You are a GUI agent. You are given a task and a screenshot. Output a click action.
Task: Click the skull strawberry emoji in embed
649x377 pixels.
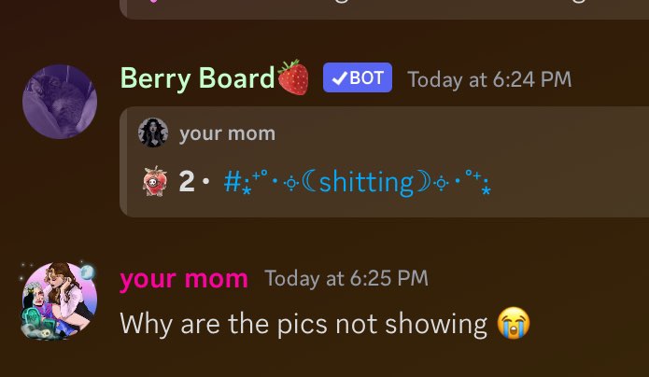click(155, 181)
